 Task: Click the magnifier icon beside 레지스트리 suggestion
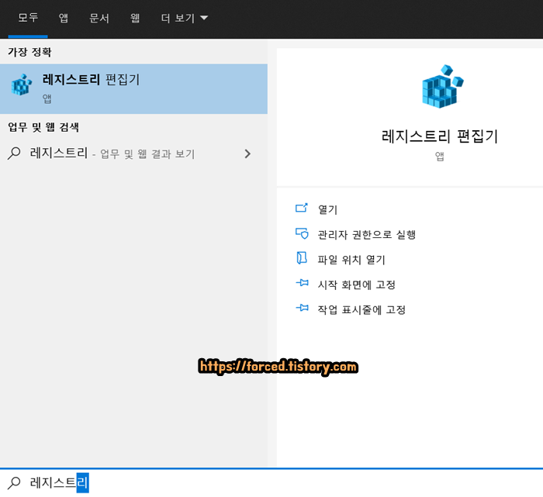click(14, 153)
